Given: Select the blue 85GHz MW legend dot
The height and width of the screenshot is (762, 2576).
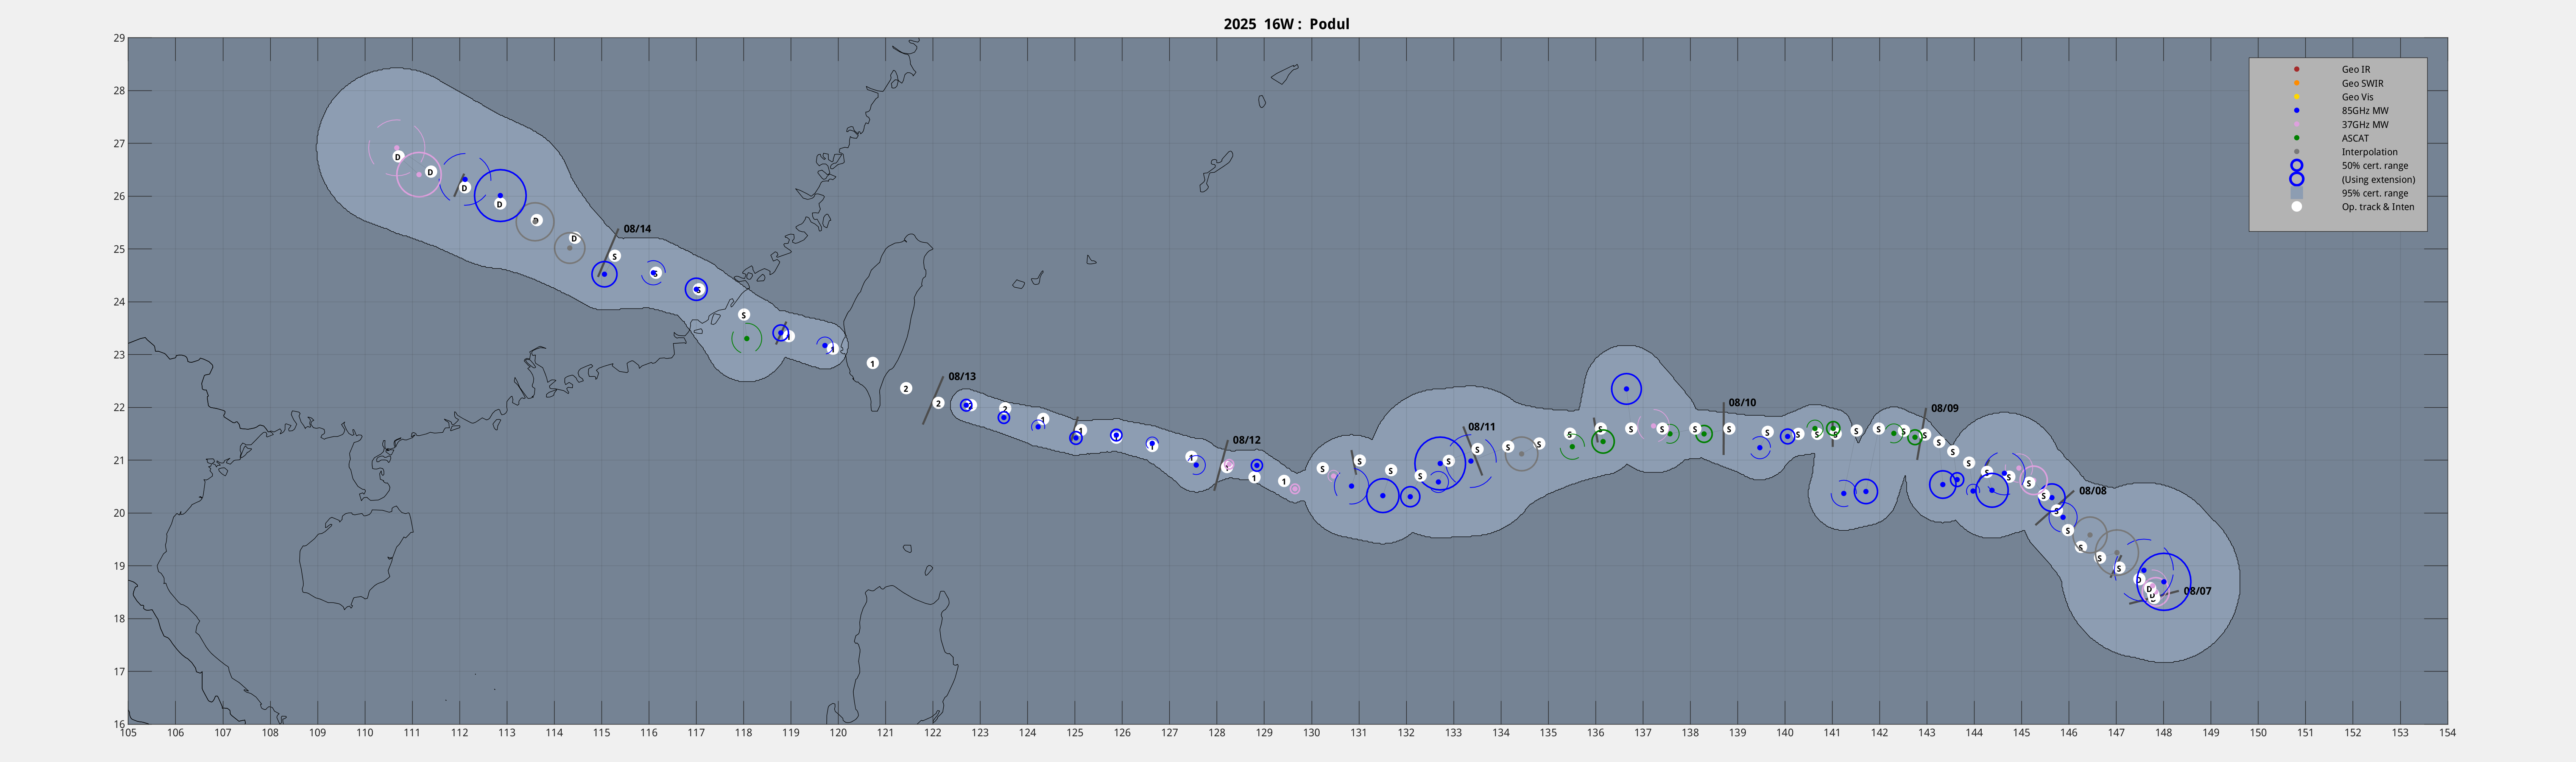Looking at the screenshot, I should pos(2297,111).
